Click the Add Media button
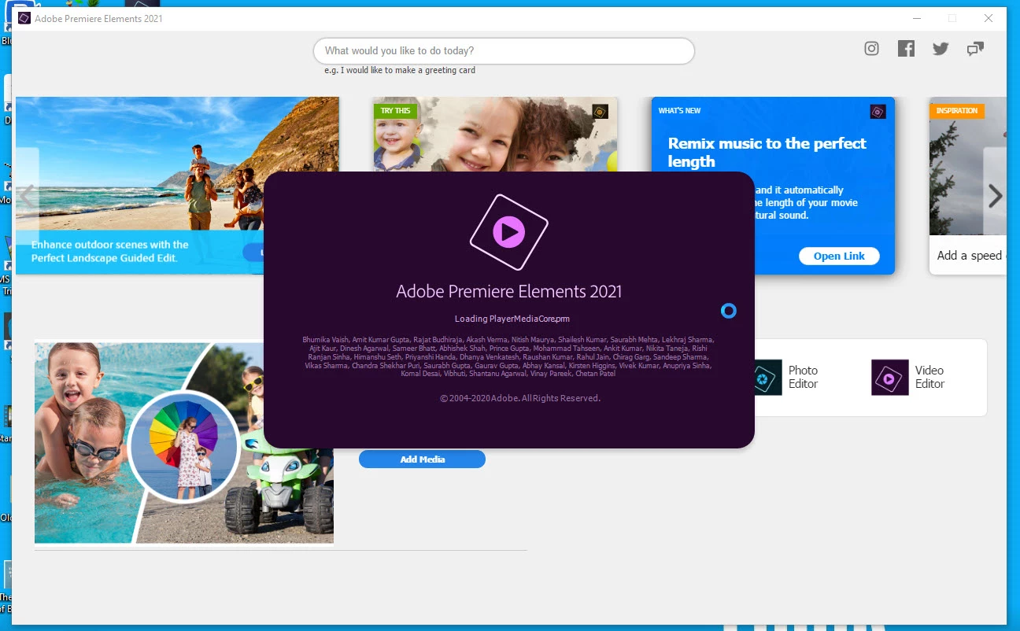The width and height of the screenshot is (1020, 631). coord(422,459)
